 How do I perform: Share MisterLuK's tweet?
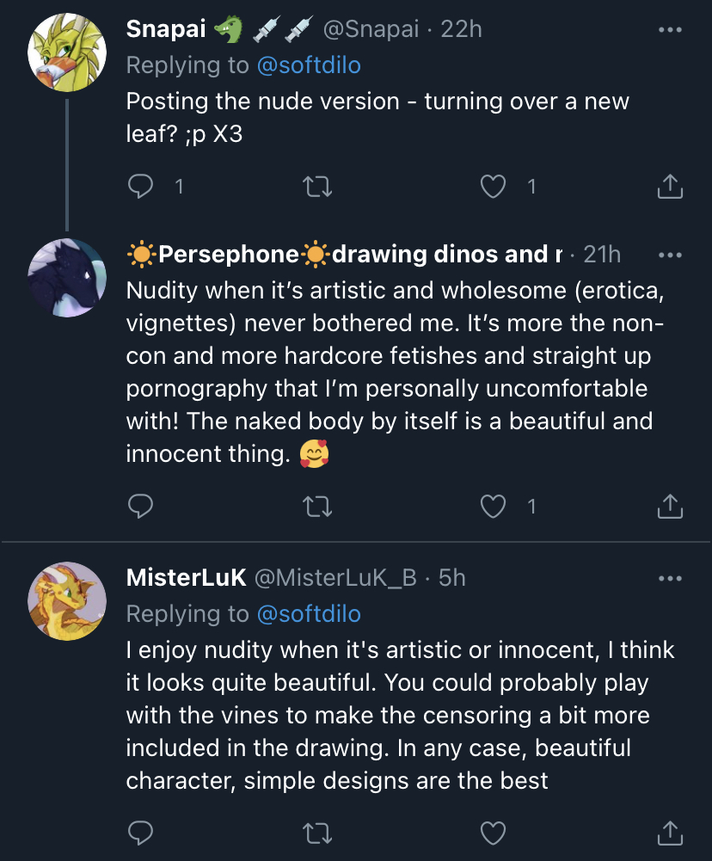tap(670, 833)
